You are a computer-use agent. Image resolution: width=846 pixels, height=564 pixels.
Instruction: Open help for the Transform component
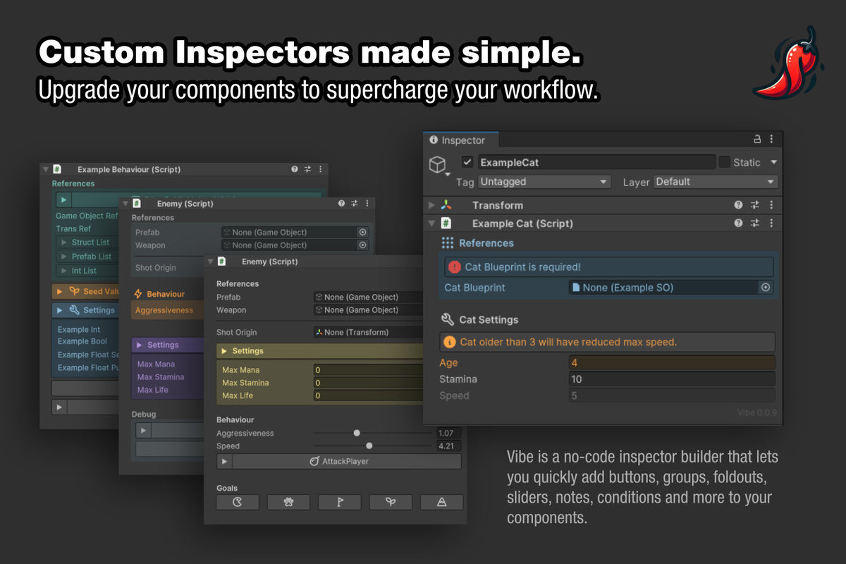coord(738,205)
